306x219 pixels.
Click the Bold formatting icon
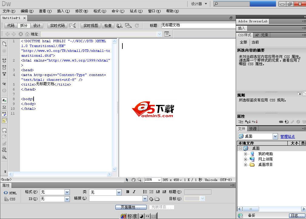[x=128, y=192]
